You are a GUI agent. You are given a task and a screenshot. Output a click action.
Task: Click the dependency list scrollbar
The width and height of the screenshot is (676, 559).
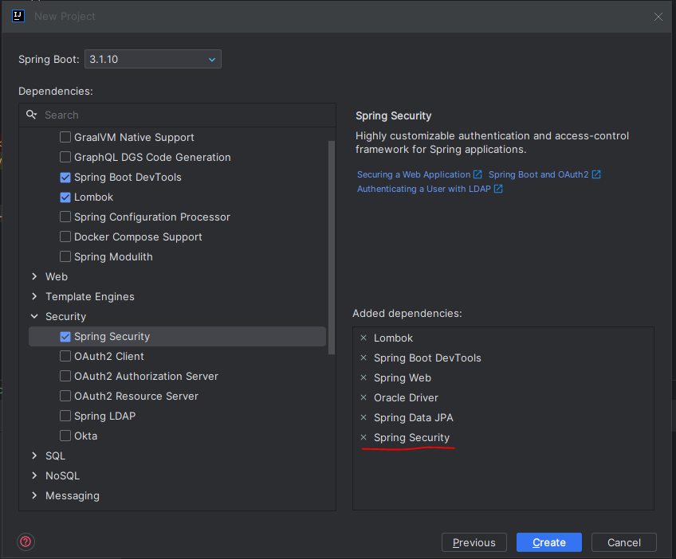point(332,248)
